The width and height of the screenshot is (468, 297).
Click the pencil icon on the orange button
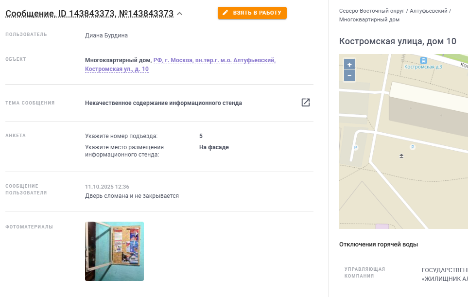(225, 13)
